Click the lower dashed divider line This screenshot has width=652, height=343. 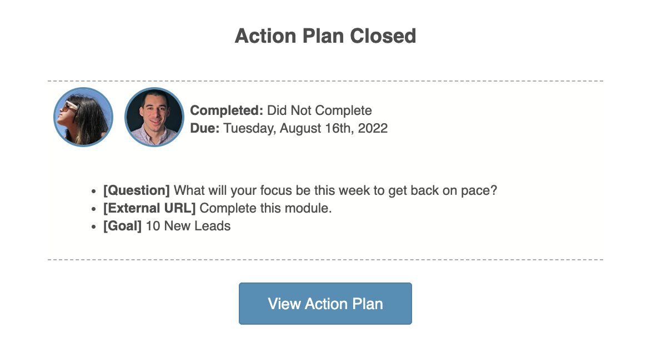pyautogui.click(x=325, y=259)
